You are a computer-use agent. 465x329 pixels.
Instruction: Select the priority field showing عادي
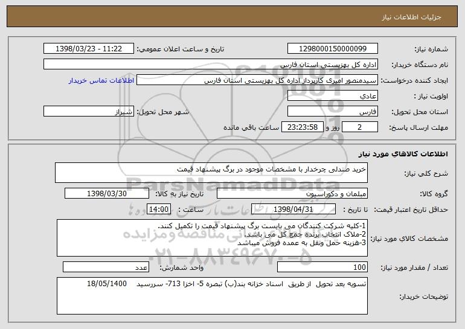click(332, 96)
